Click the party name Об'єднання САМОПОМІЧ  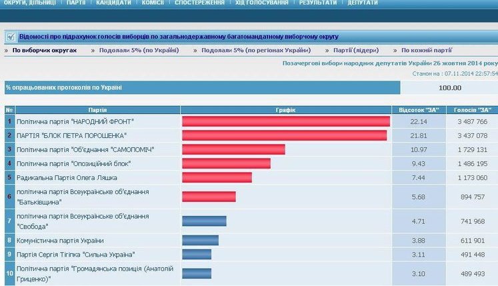(x=85, y=150)
